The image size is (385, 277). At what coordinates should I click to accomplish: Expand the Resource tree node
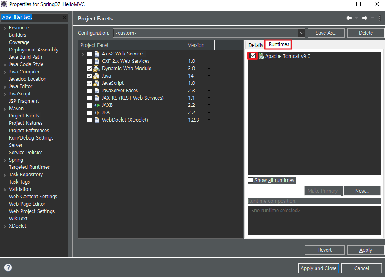(x=4, y=28)
